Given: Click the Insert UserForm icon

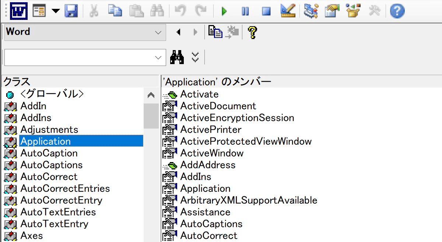Looking at the screenshot, I should (39, 11).
